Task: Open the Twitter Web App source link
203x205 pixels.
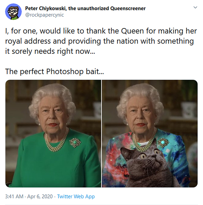Action: pos(76,196)
